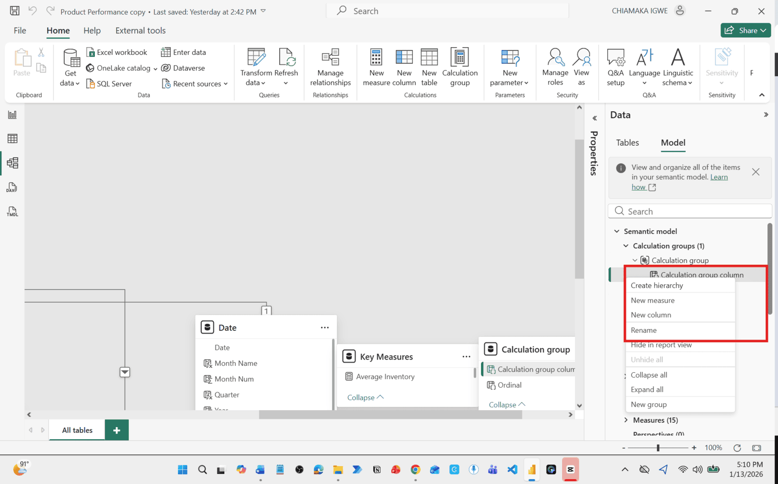This screenshot has width=778, height=484.
Task: Open the TMDL view in sidebar
Action: point(12,212)
